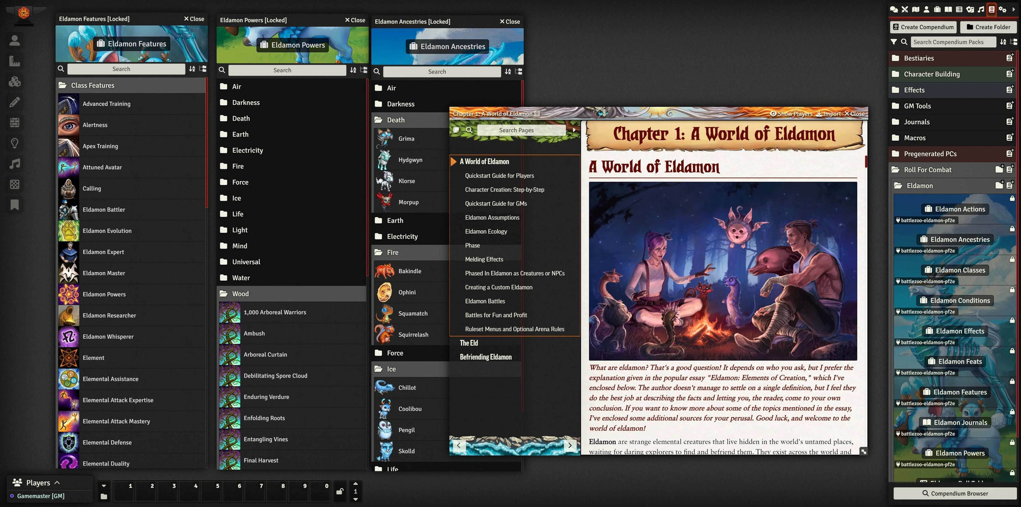Select the Combat Encounters crossed-swords tab
Image resolution: width=1021 pixels, height=507 pixels.
(x=905, y=9)
